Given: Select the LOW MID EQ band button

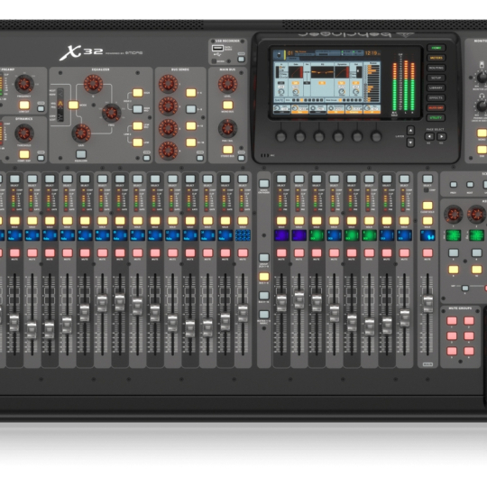Looking at the screenshot, I should [138, 125].
